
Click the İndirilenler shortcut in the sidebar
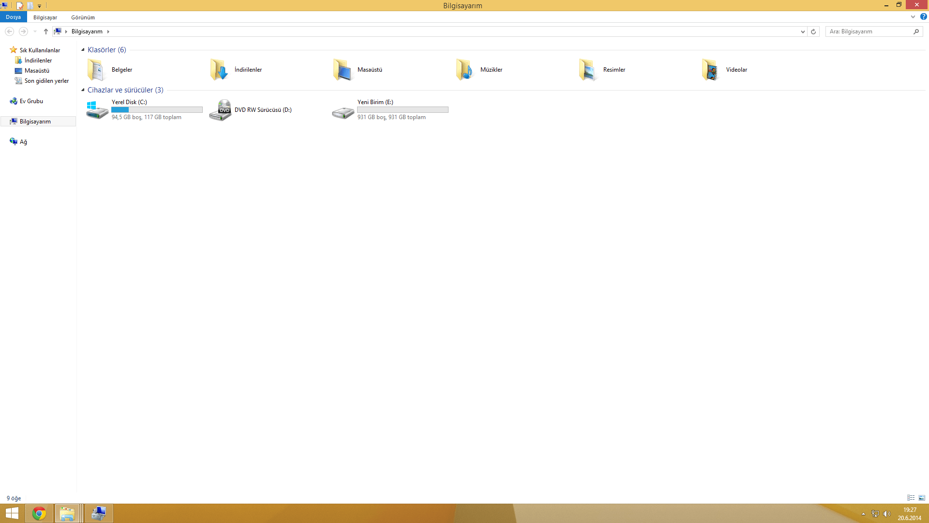click(38, 60)
